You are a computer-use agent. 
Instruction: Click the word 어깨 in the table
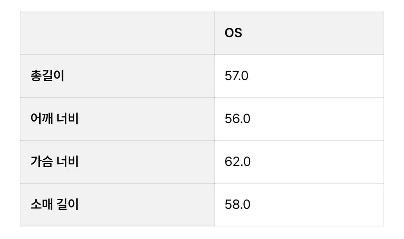pyautogui.click(x=42, y=119)
